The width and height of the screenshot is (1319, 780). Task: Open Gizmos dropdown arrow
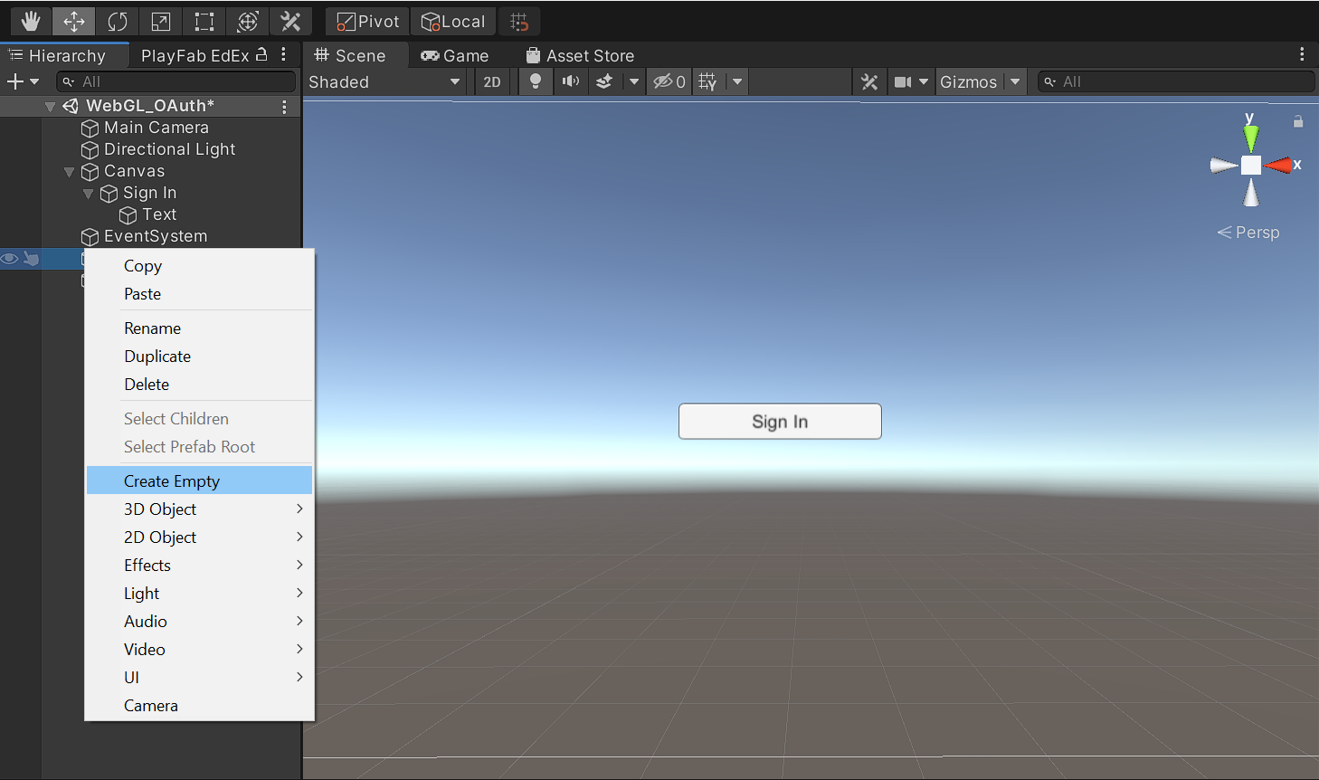[1015, 81]
